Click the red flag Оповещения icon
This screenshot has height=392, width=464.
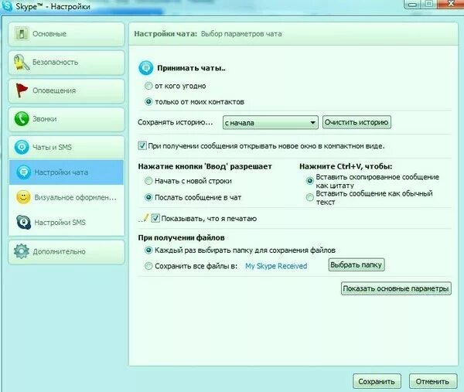click(x=22, y=90)
